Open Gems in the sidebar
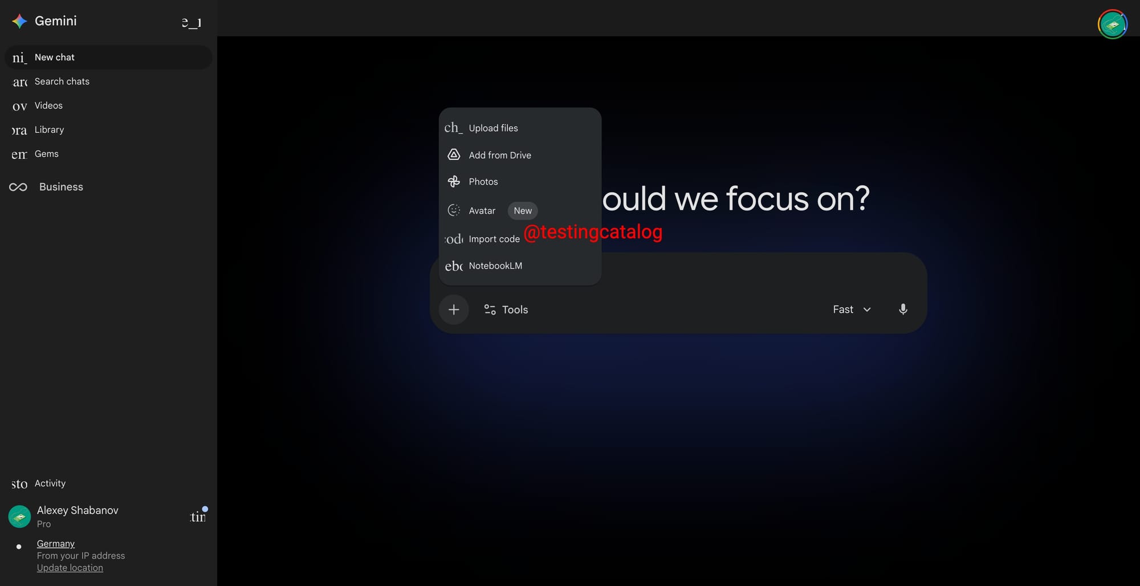 coord(108,154)
